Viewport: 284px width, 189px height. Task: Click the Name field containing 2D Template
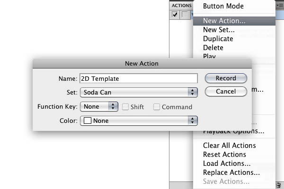point(139,78)
